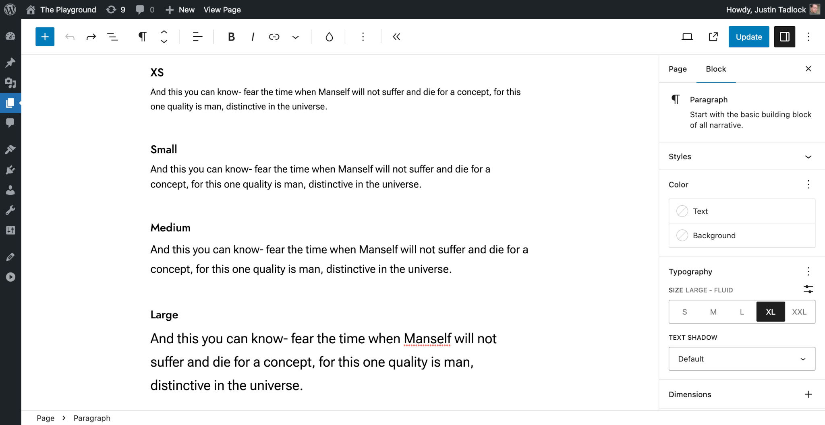Open the block inserter
This screenshot has width=825, height=425.
click(x=44, y=37)
